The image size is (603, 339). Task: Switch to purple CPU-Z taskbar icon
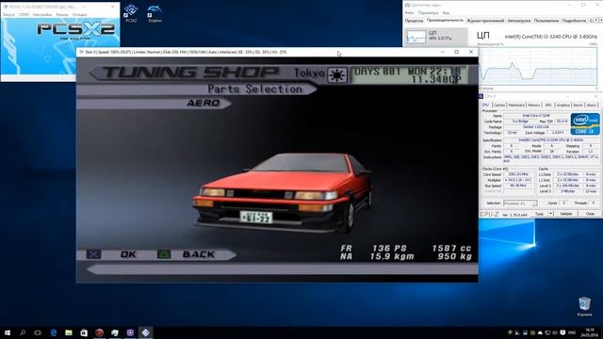click(x=130, y=332)
